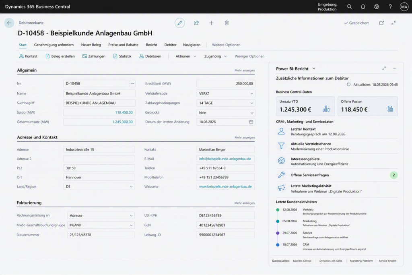This screenshot has height=275, width=412.
Task: Open the www.beispielkunde-anlagenbau.de website link
Action: click(225, 186)
